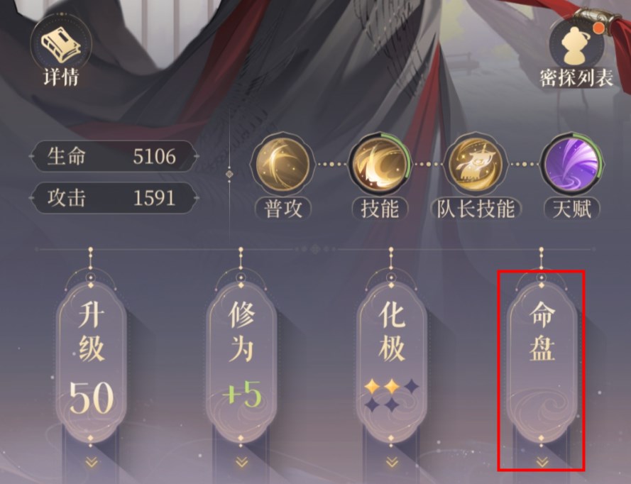Expand the chevron below 化极
631x484 pixels.
click(x=392, y=462)
